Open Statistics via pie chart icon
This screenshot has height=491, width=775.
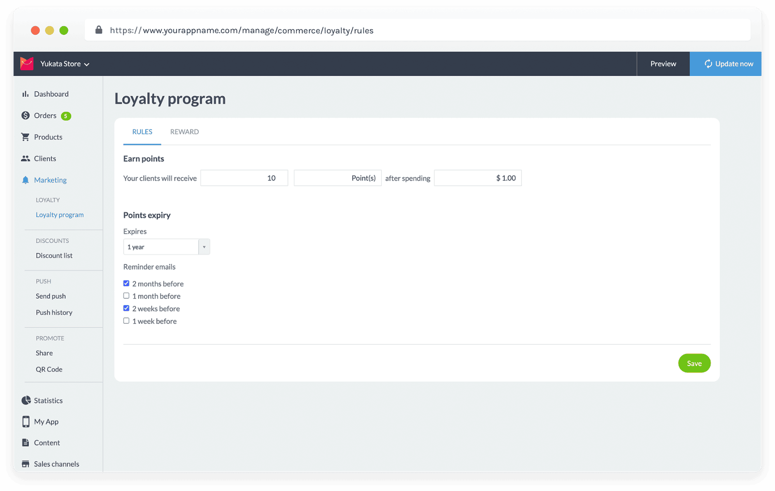[x=26, y=400]
